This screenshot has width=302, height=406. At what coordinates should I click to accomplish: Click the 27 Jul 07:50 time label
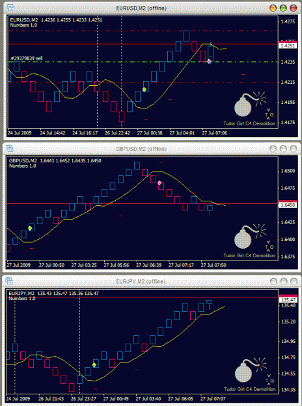(x=213, y=265)
